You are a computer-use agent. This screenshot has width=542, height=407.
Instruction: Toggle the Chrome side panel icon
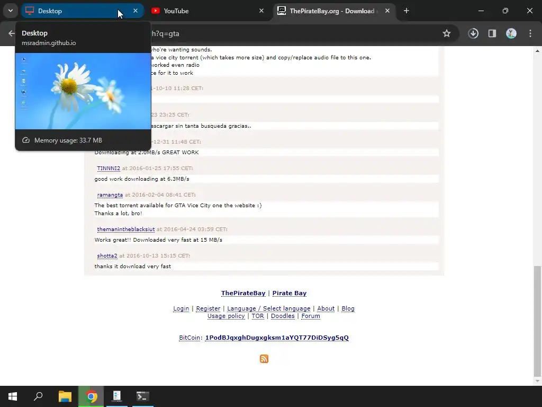(x=492, y=33)
